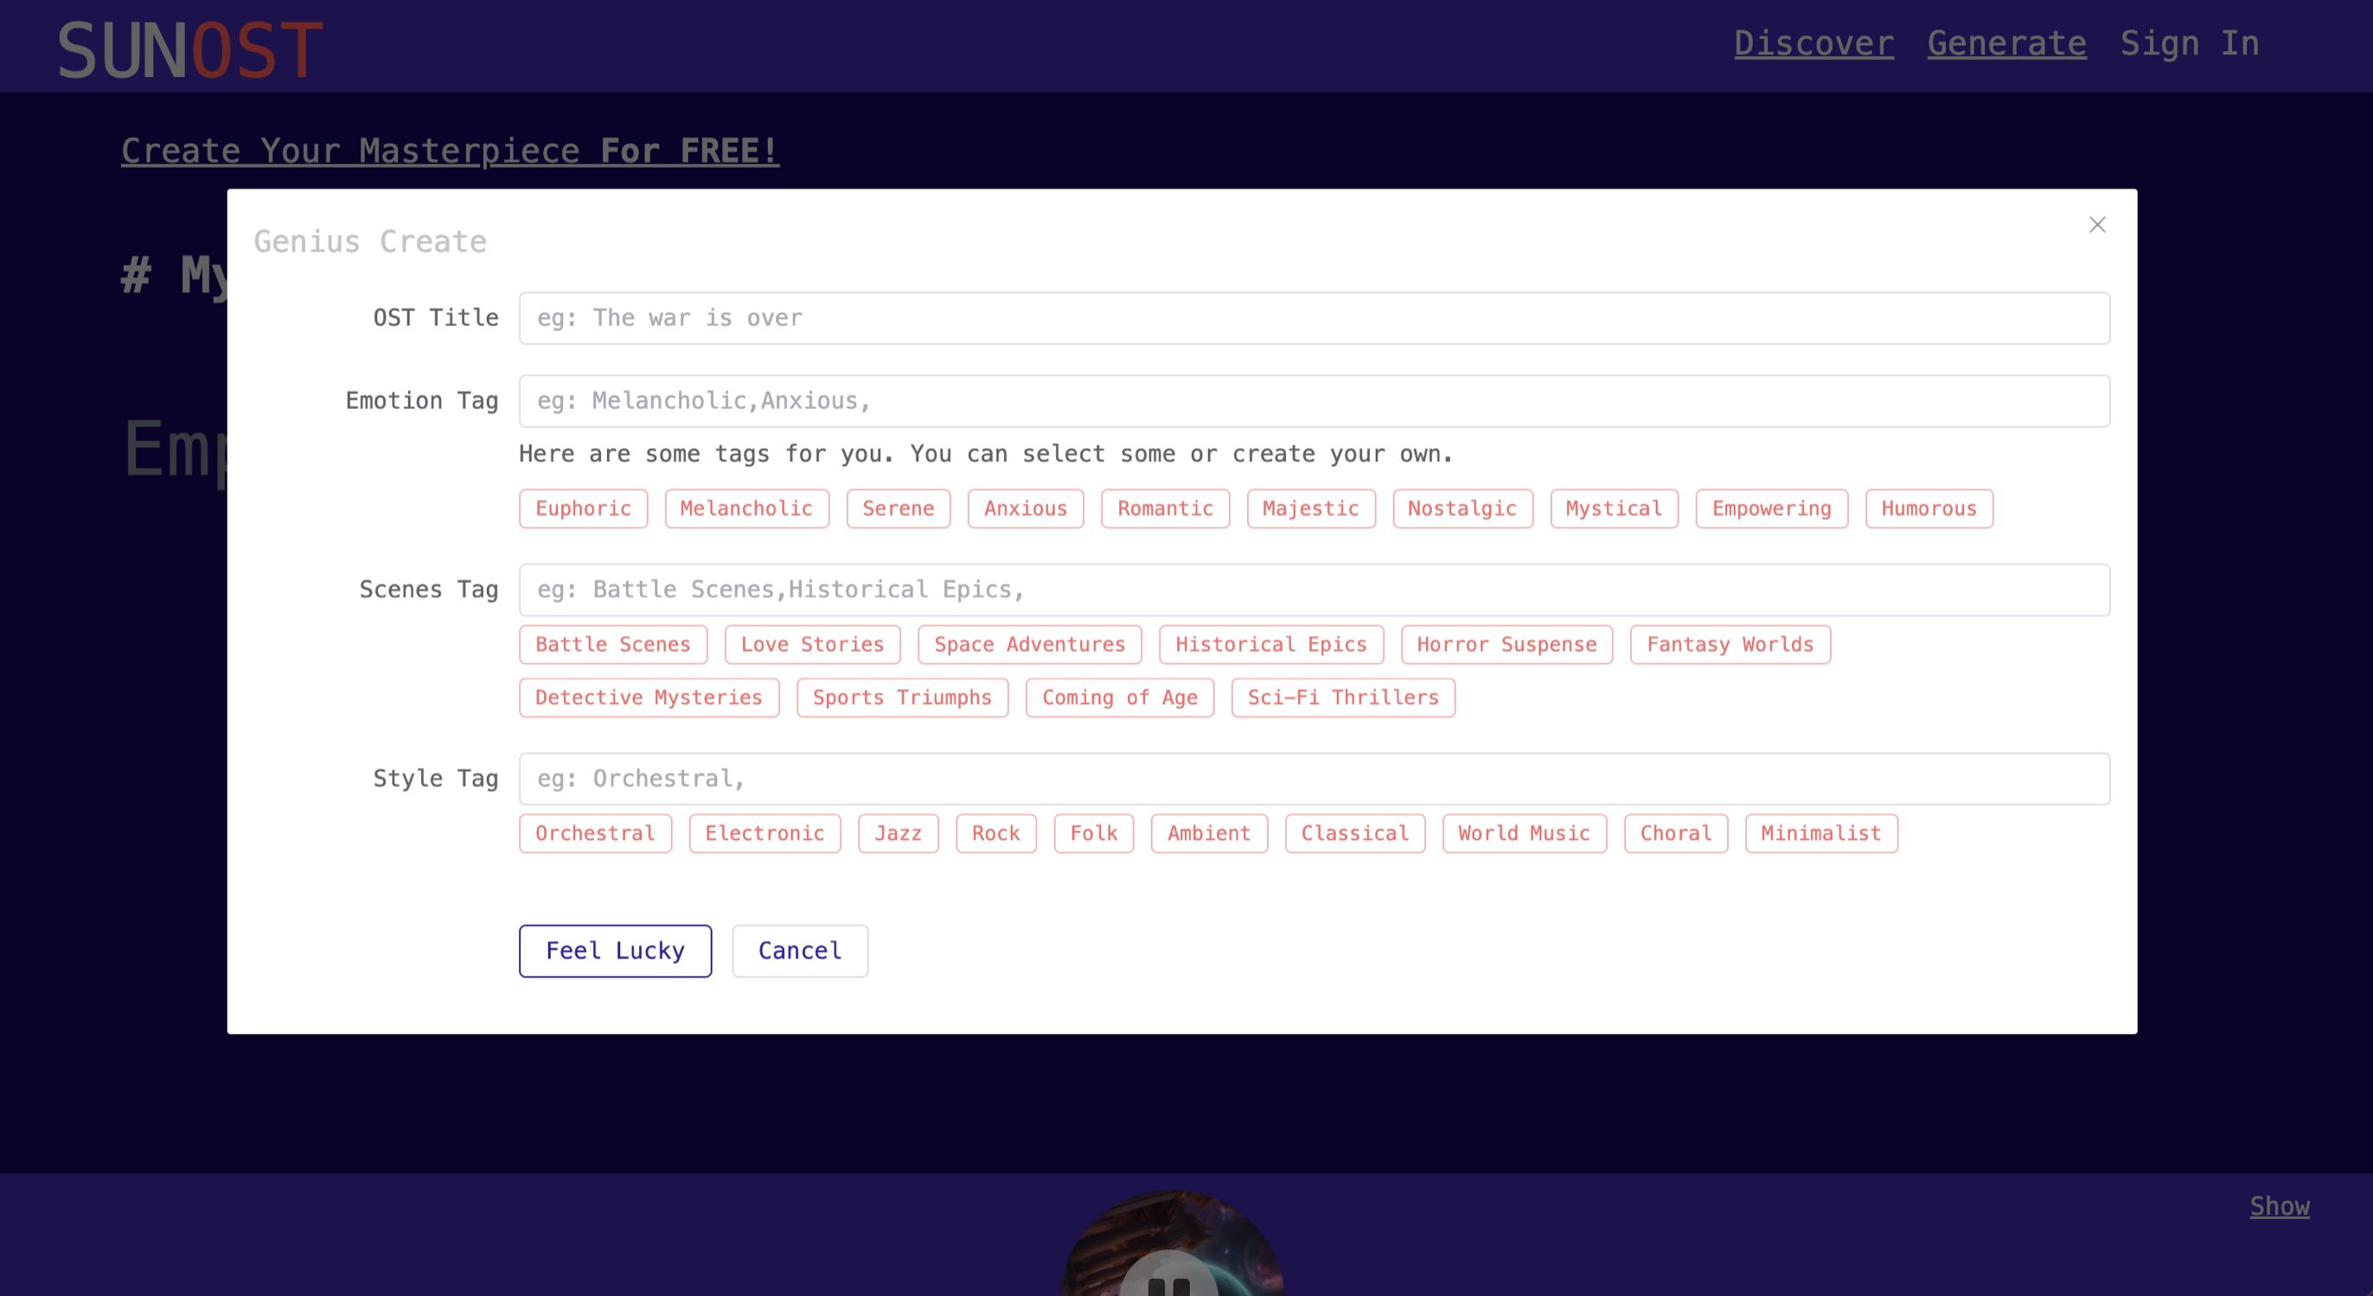Close the Genius Create dialog

[2096, 225]
